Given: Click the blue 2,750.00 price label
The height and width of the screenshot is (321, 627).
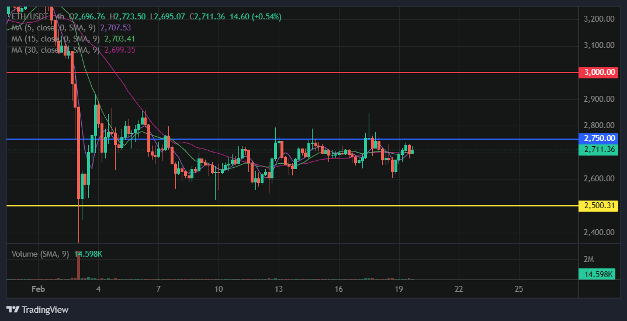Looking at the screenshot, I should [598, 139].
